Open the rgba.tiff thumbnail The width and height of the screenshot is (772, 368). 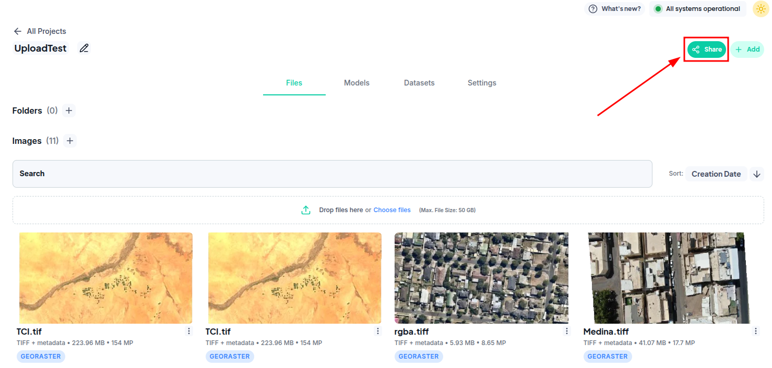(x=481, y=278)
